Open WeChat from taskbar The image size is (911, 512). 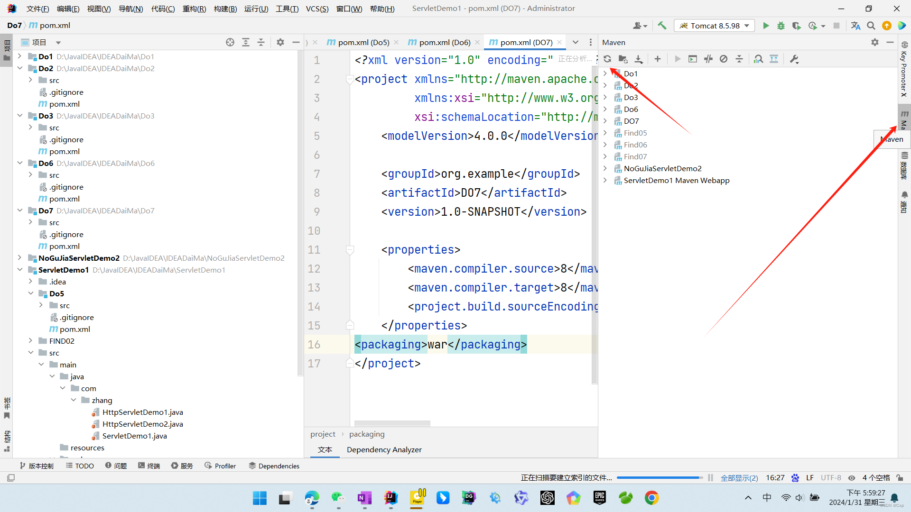pos(338,498)
